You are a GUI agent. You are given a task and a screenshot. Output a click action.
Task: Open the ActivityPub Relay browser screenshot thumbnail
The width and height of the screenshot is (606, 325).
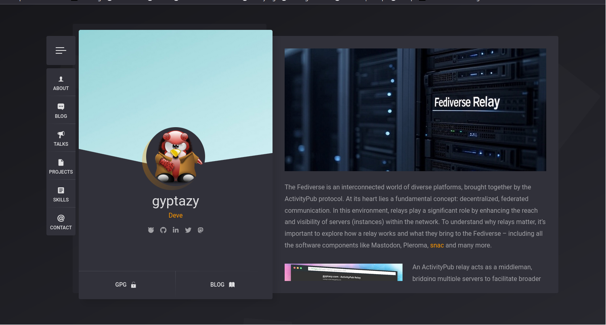point(344,273)
